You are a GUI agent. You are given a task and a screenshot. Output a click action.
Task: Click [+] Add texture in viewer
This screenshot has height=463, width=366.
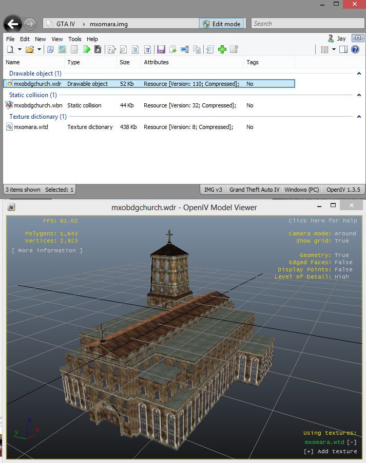330,452
